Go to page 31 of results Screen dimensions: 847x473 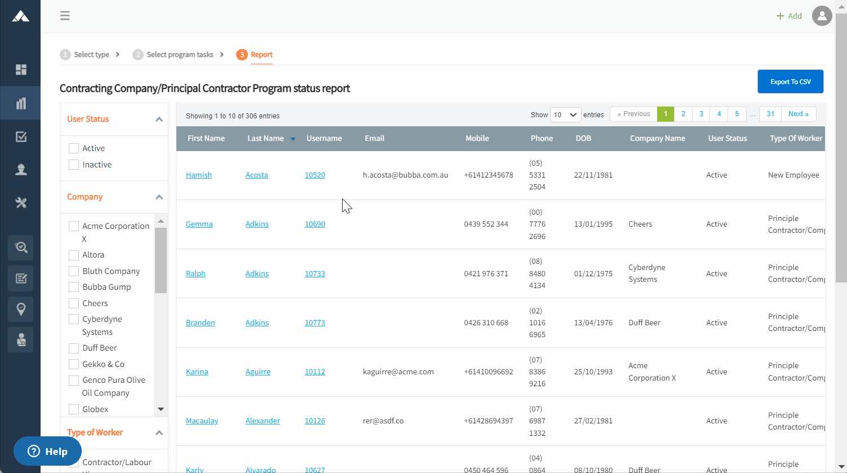pos(770,114)
